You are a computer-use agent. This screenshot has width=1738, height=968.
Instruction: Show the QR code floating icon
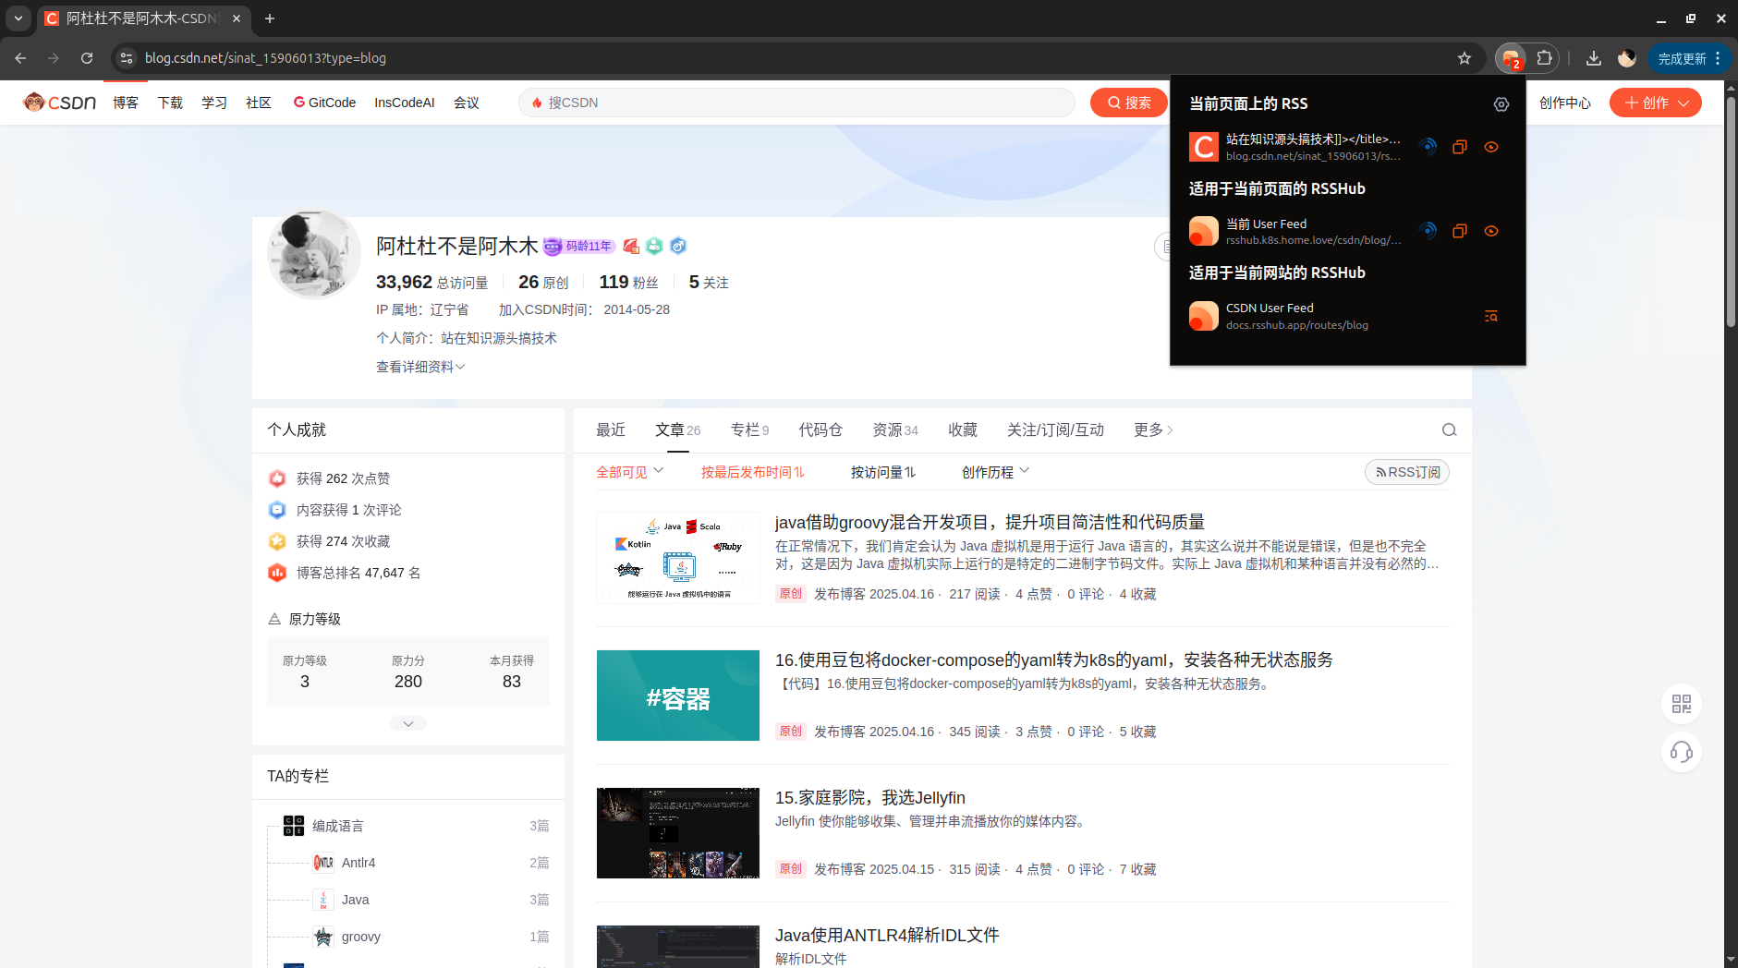click(x=1682, y=704)
